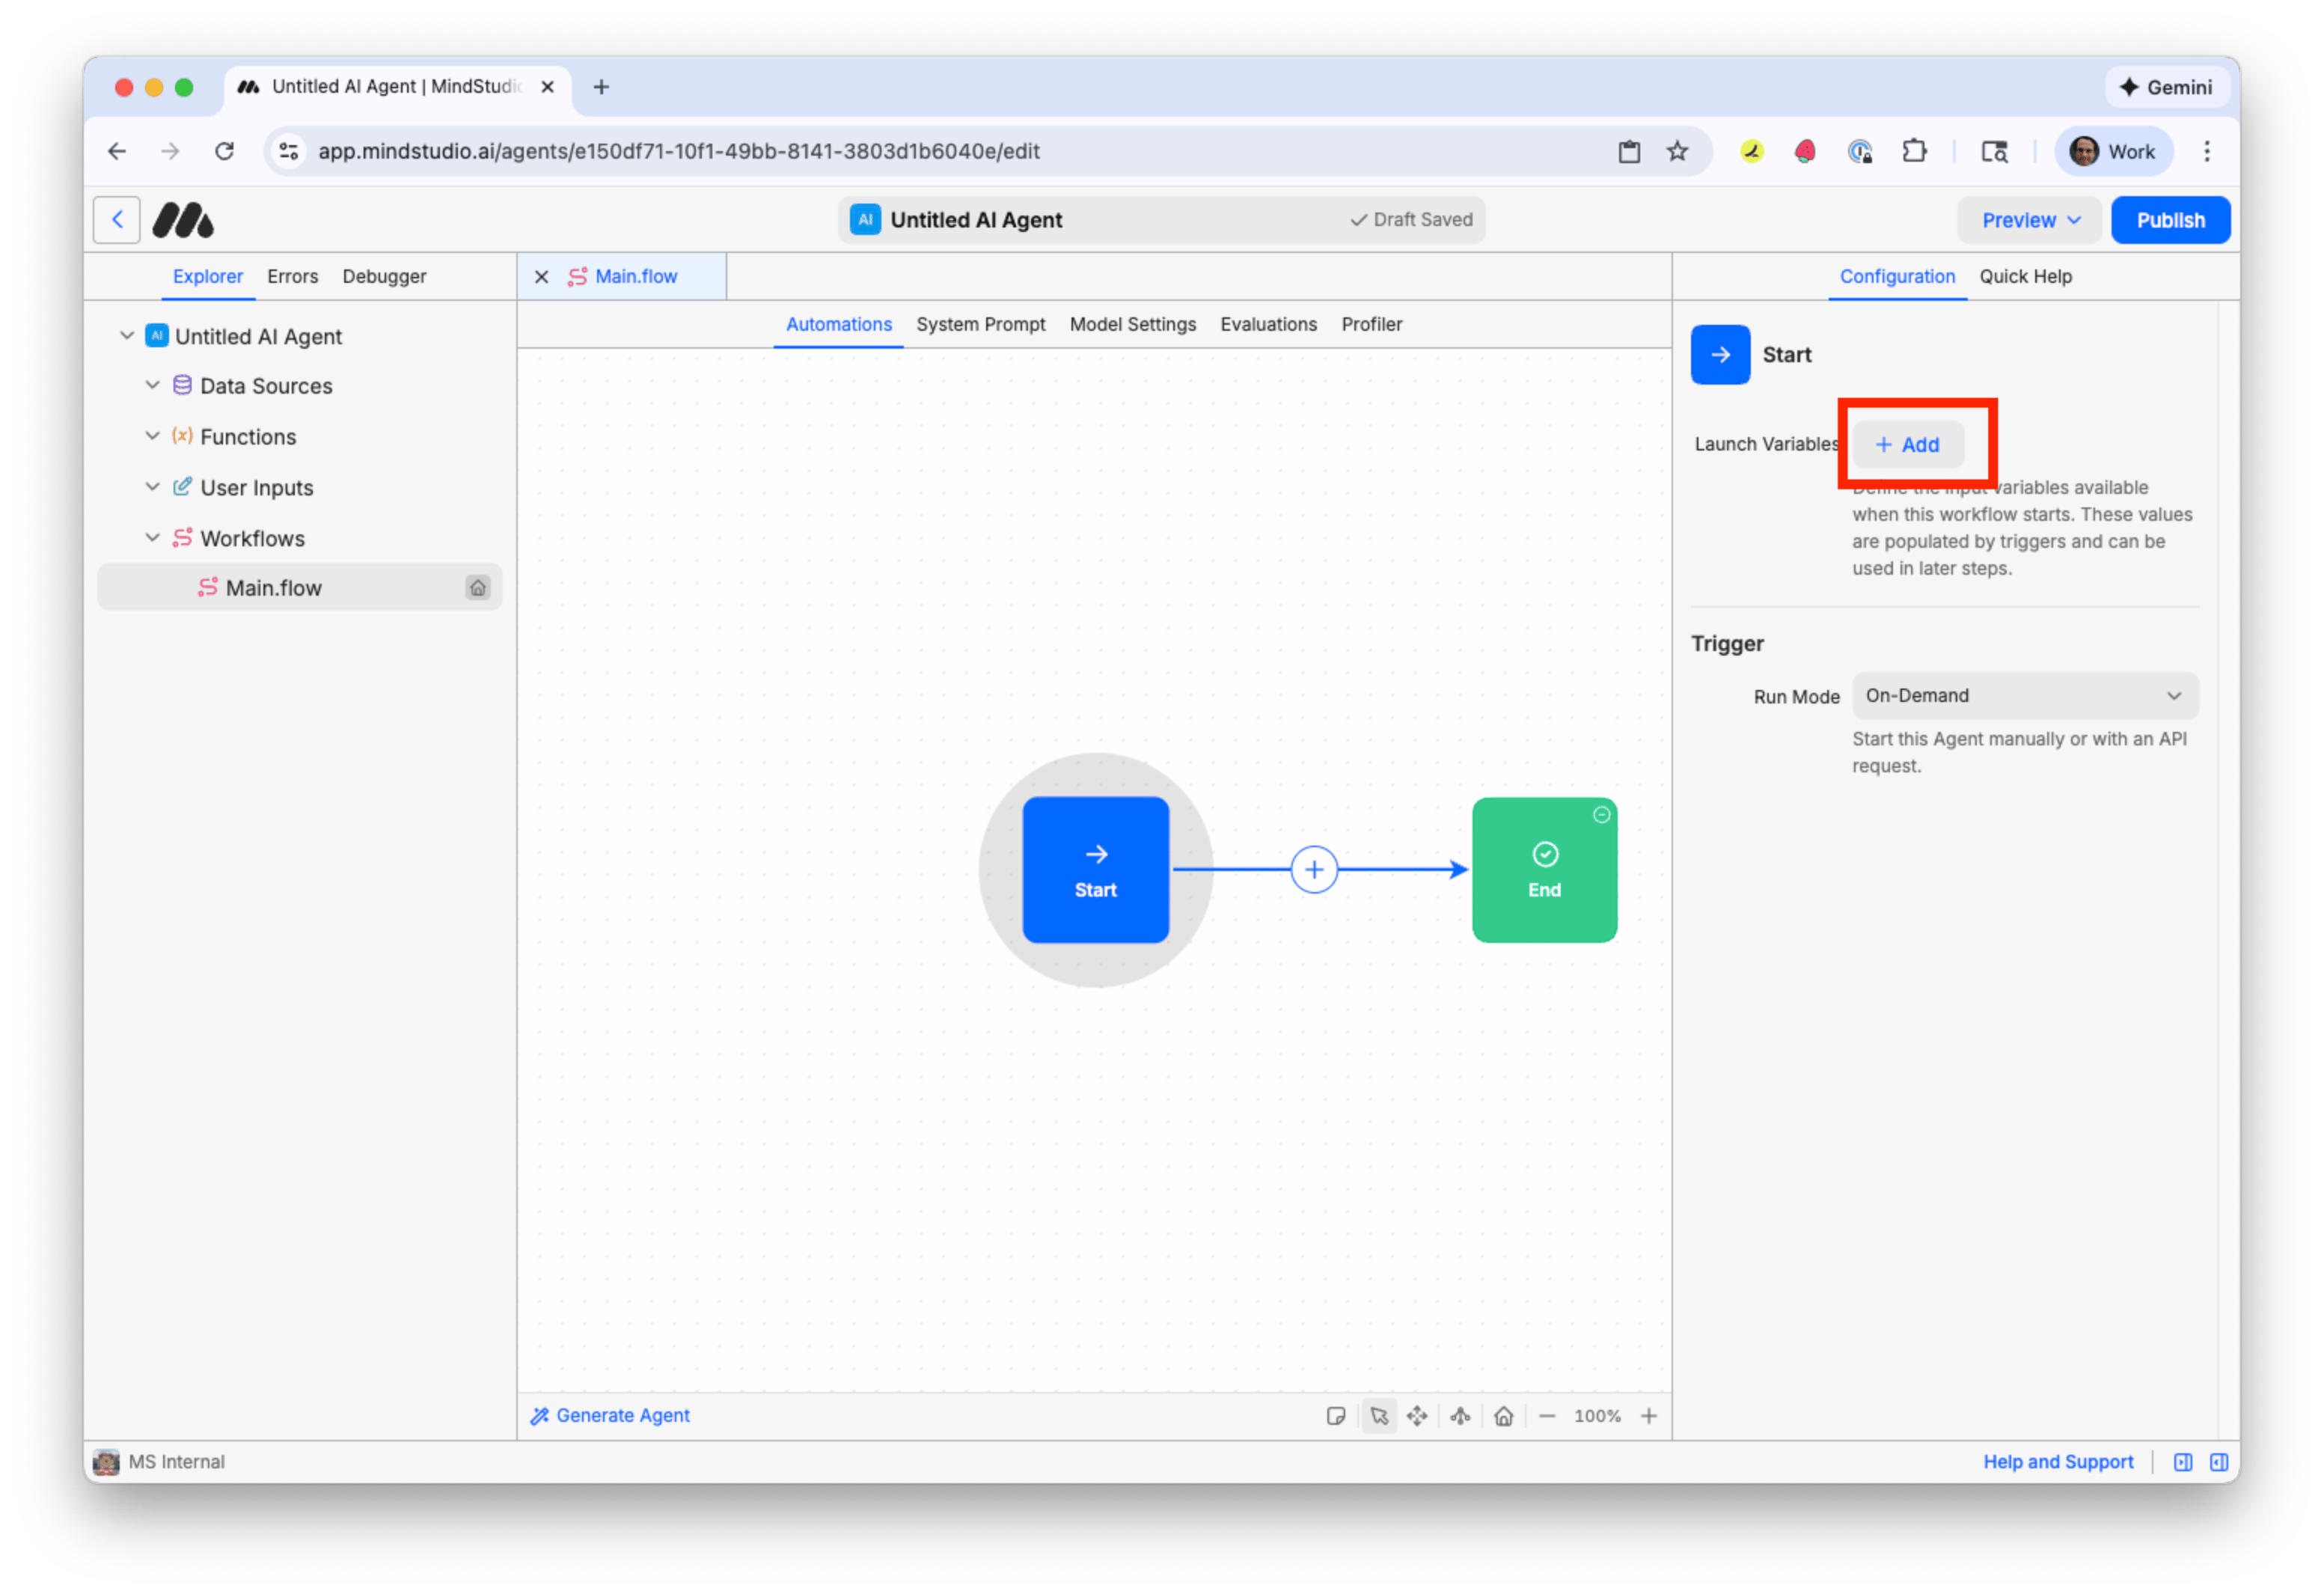Add a Launch Variable
The image size is (2324, 1594).
(1907, 445)
